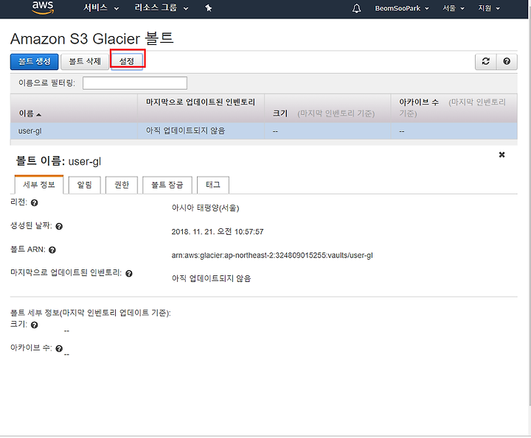Viewport: 531px width, 438px height.
Task: Select the user-gl vault row
Action: point(264,131)
